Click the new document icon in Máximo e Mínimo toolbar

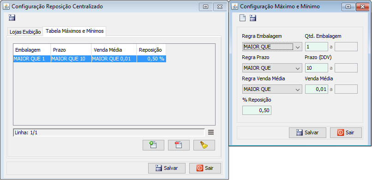pyautogui.click(x=242, y=18)
